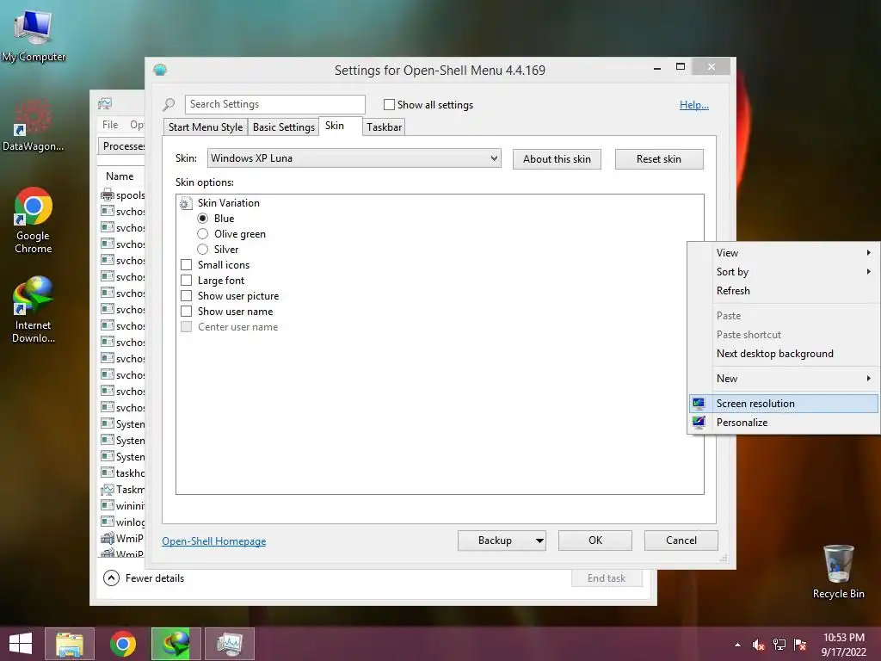This screenshot has width=881, height=661.
Task: Switch to Task Manager taskbar button
Action: tap(230, 644)
